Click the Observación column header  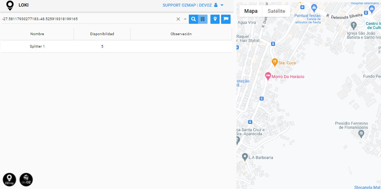coord(181,34)
